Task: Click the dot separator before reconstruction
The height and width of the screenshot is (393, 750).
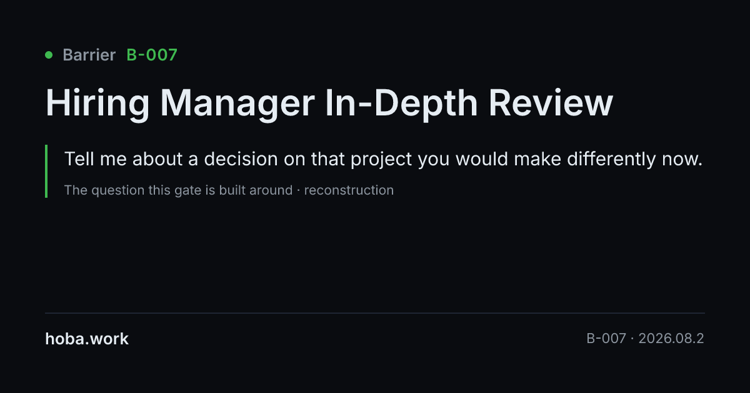Action: coord(299,190)
